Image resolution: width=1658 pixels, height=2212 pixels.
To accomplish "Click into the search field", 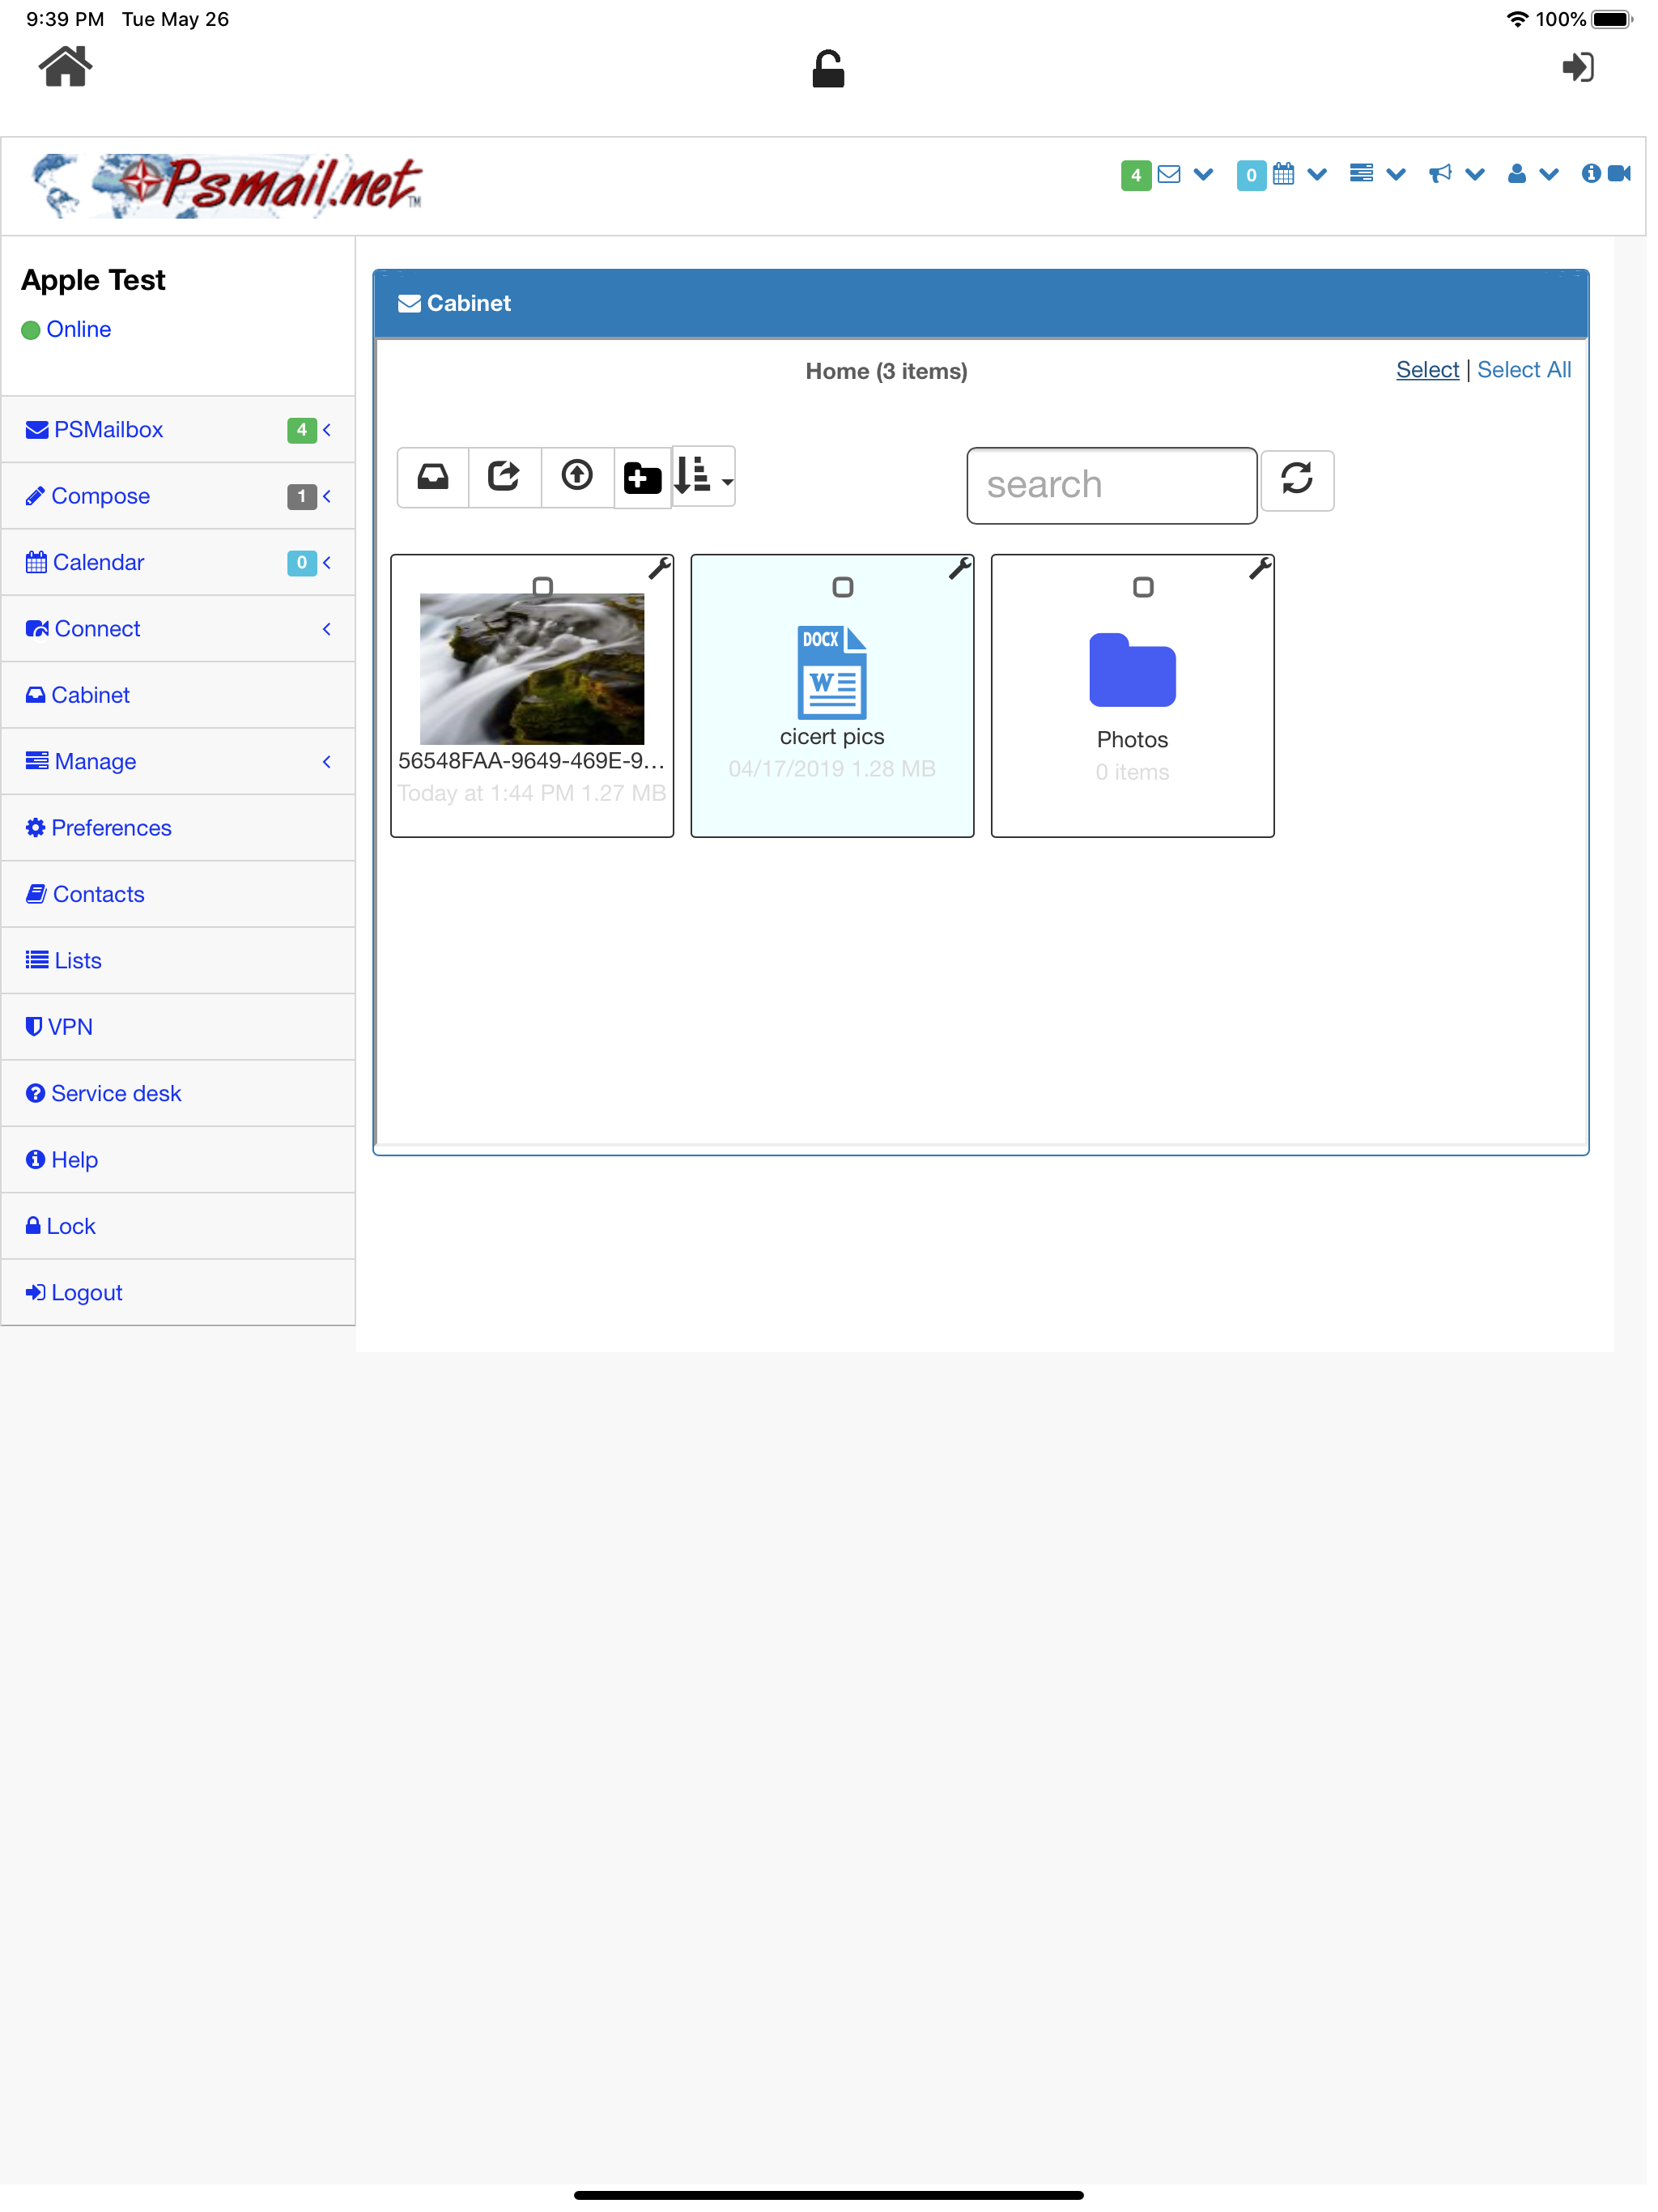I will pyautogui.click(x=1111, y=485).
